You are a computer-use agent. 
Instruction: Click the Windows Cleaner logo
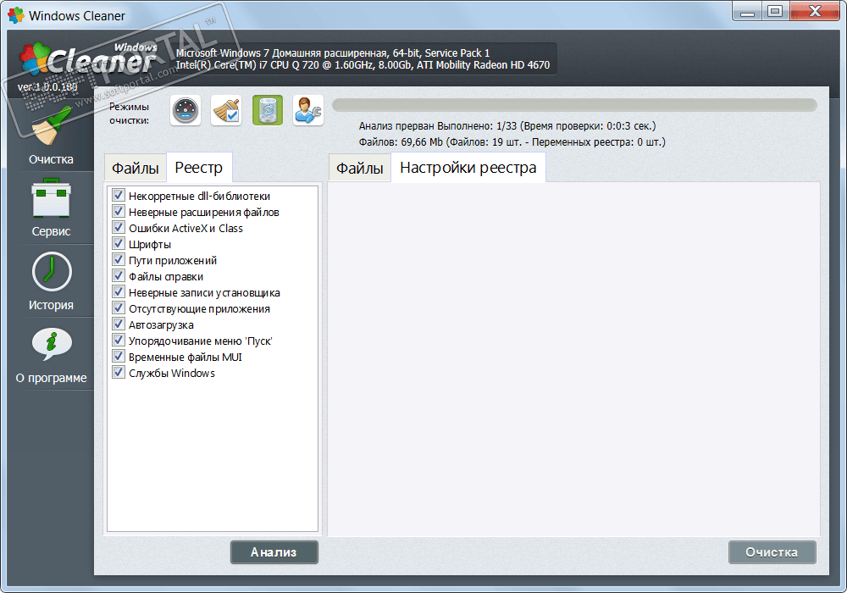(x=87, y=58)
